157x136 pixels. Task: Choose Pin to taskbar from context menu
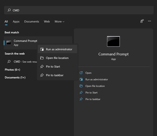click(57, 75)
